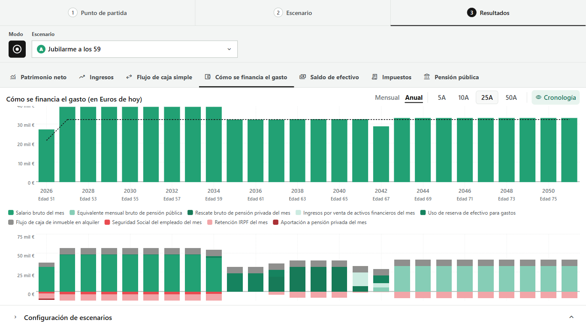
Task: Click the shorter upper chart bar for 2042
Action: pos(381,154)
